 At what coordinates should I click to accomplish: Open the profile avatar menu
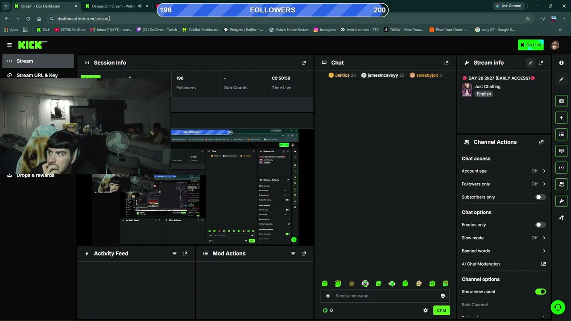(x=555, y=45)
